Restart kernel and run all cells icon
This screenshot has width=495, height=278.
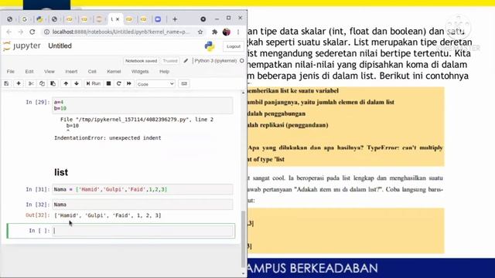pyautogui.click(x=129, y=83)
